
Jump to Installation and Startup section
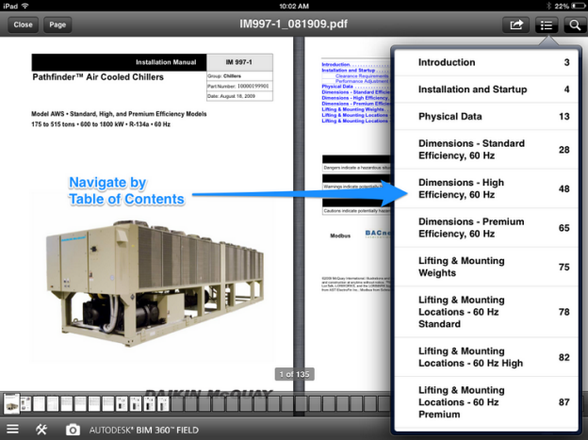[x=486, y=90]
